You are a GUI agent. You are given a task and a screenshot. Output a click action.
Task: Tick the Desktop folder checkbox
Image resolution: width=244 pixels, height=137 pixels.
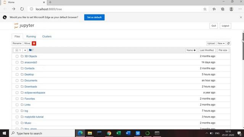(17, 75)
